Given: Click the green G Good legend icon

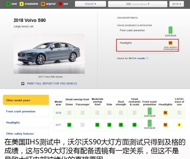Looking at the screenshot, I should pos(8,4).
